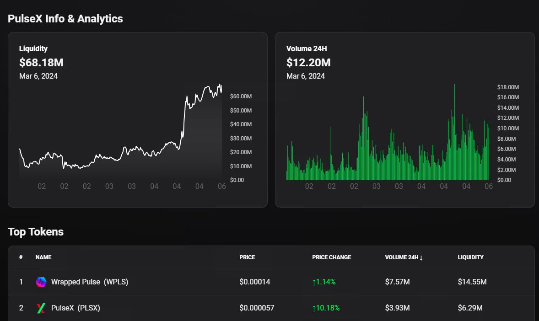Click WPLS price $0.00014

[255, 282]
